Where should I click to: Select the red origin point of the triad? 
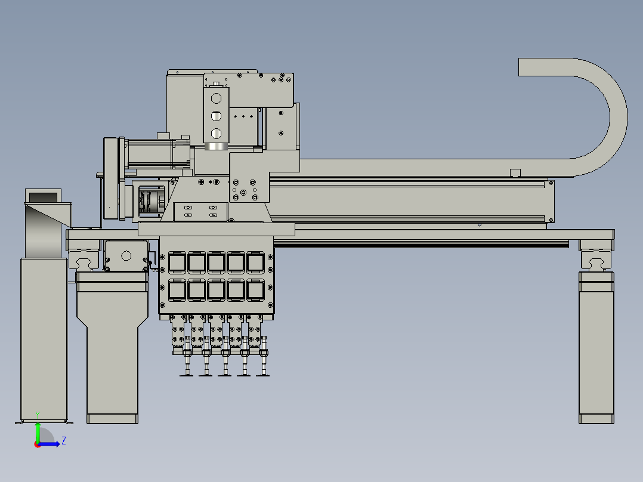pyautogui.click(x=37, y=445)
